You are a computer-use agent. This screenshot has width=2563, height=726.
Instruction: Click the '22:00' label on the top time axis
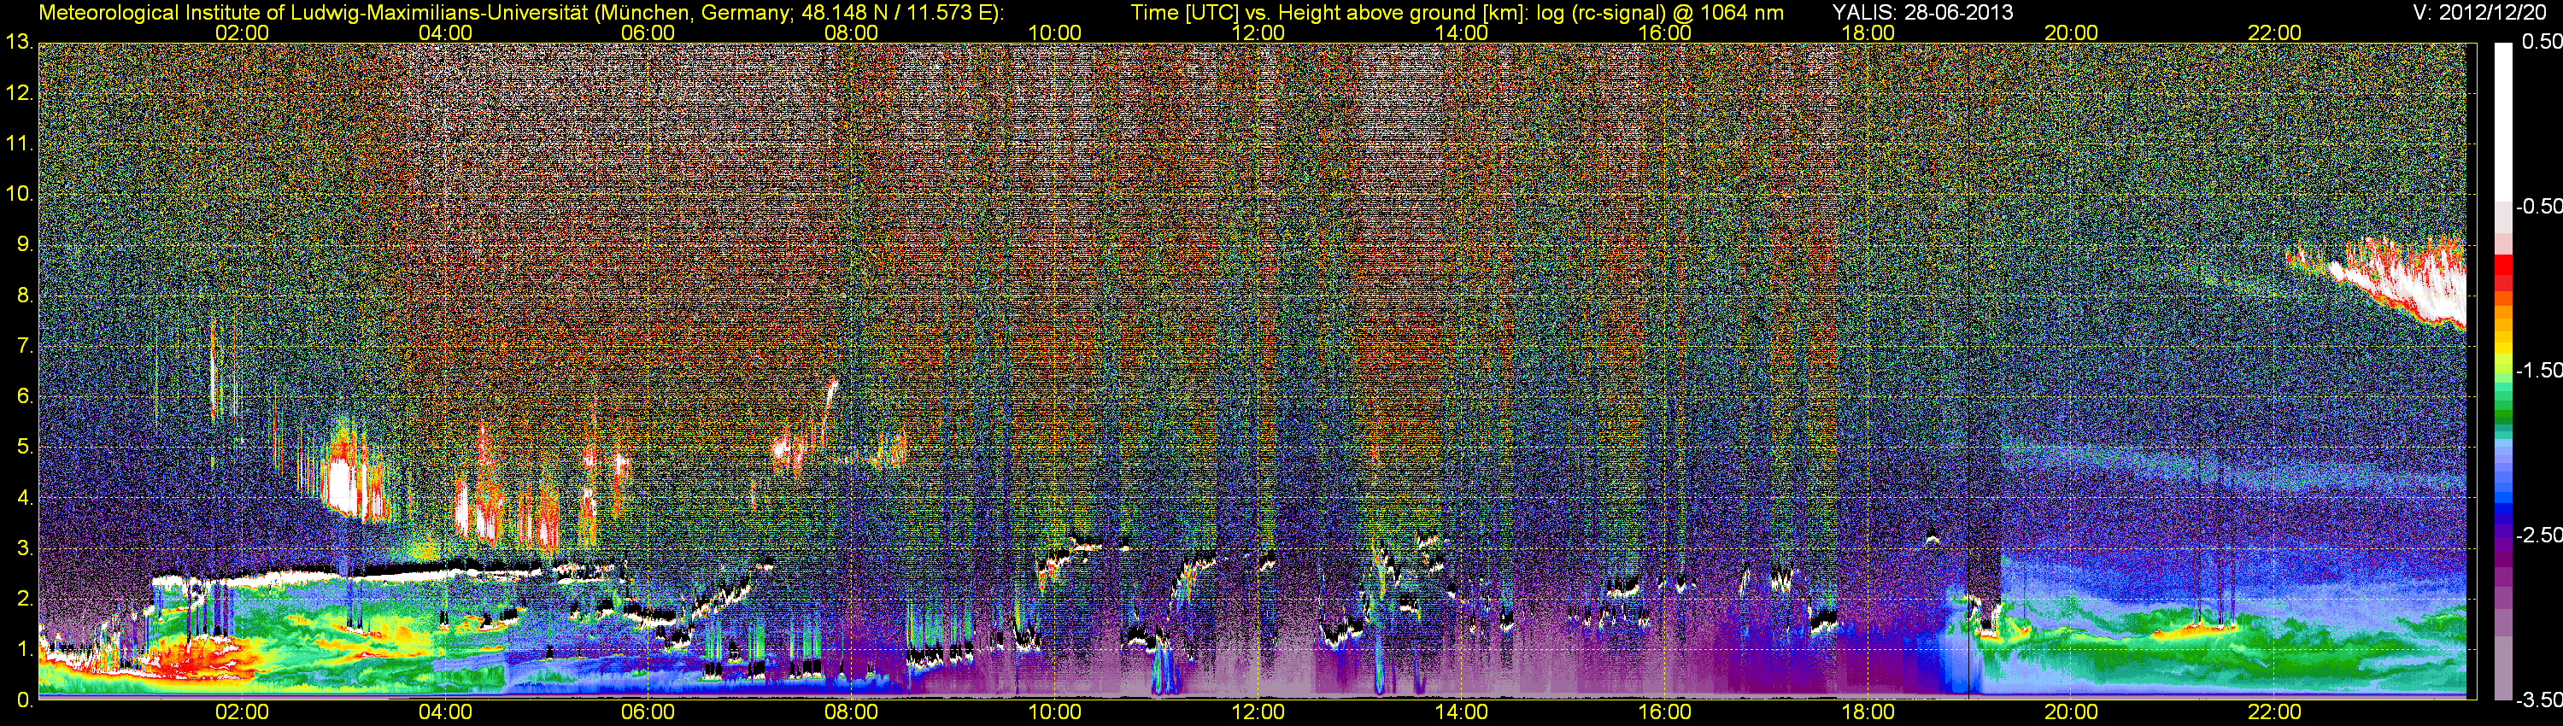point(2274,32)
